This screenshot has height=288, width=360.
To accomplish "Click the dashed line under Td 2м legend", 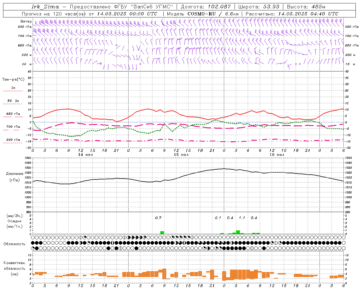I will tap(12, 104).
